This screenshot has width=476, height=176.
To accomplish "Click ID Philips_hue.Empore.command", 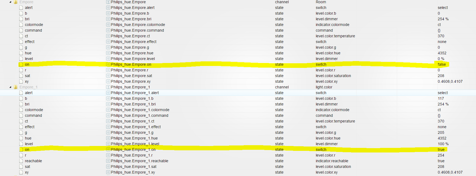I will pos(137,30).
